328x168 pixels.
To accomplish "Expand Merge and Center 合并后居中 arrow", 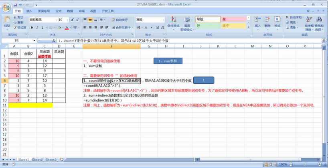I will pos(132,27).
